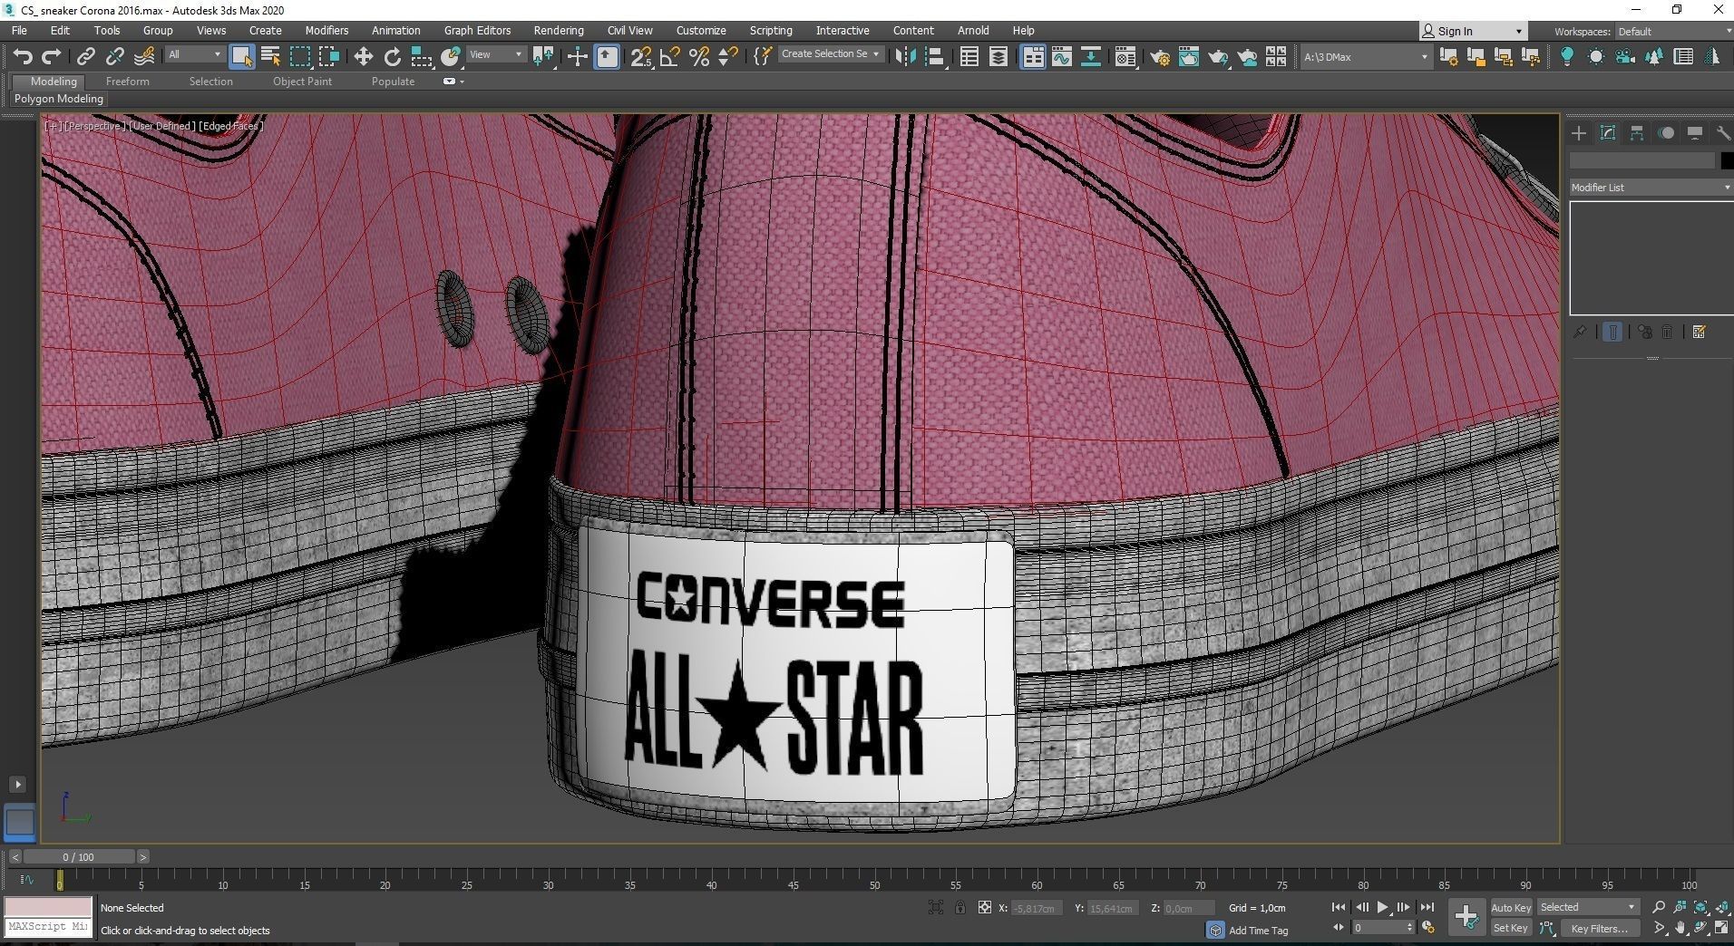Screen dimensions: 1734x946
Task: Switch to the Freeform ribbon tab
Action: [127, 82]
